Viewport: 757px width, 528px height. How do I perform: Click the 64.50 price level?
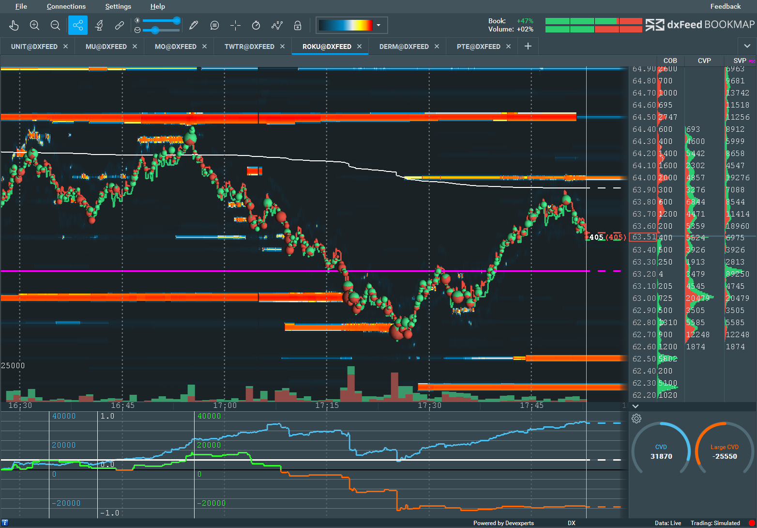[x=644, y=117]
